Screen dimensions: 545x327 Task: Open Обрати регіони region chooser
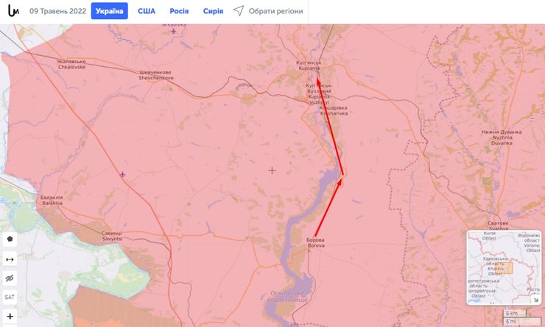coord(275,11)
